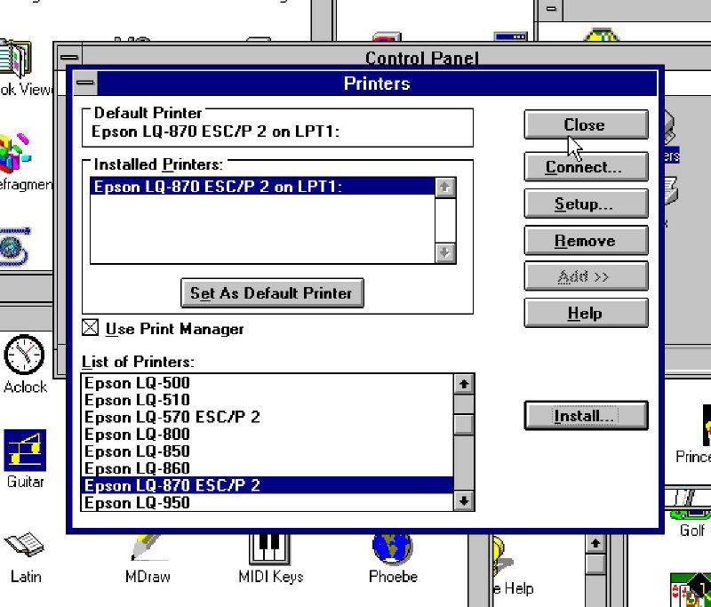The image size is (711, 607).
Task: Select Epson LQ-570 ESC/P 2 in list
Action: 268,417
